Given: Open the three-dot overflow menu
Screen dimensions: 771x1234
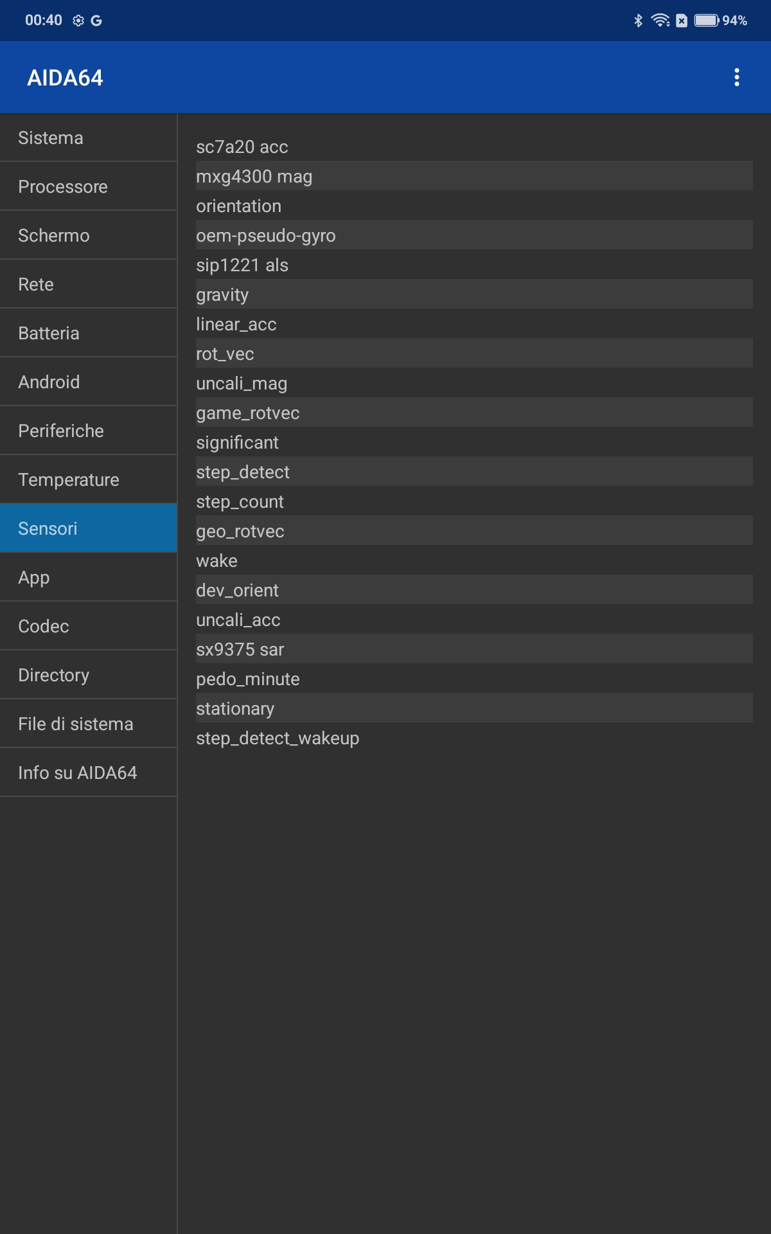Looking at the screenshot, I should tap(736, 77).
